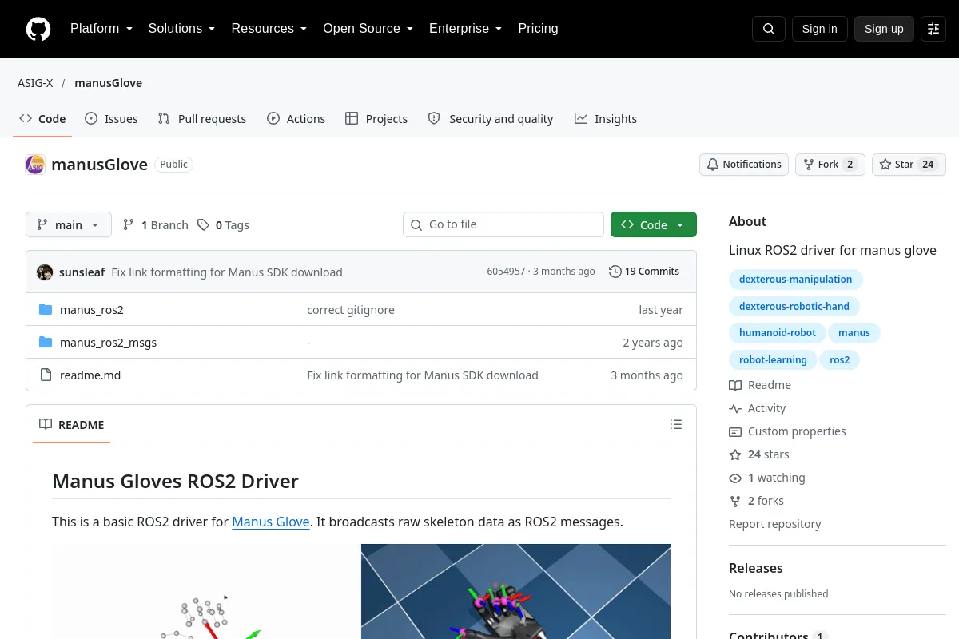
Task: Click the robot-learning topic tag
Action: (x=773, y=360)
